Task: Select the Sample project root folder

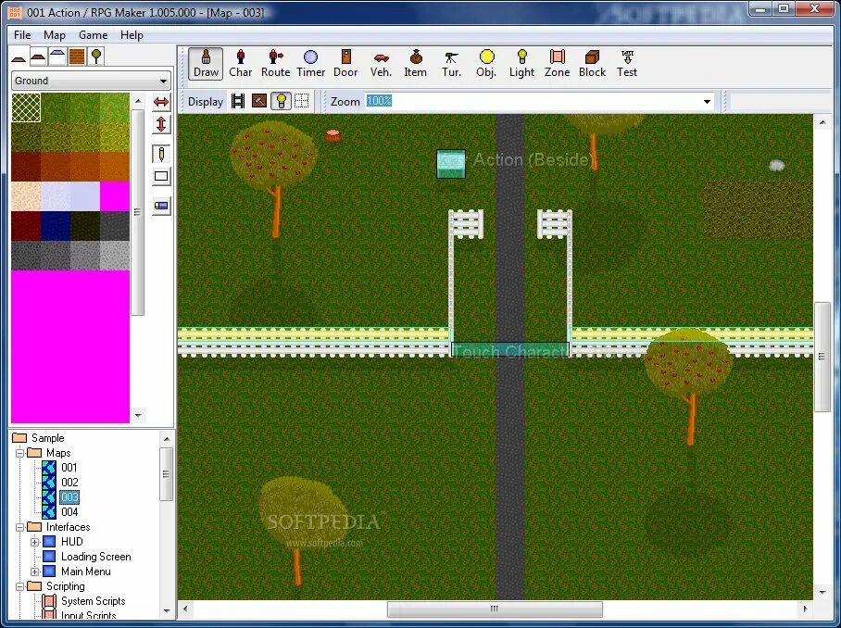Action: coord(47,438)
